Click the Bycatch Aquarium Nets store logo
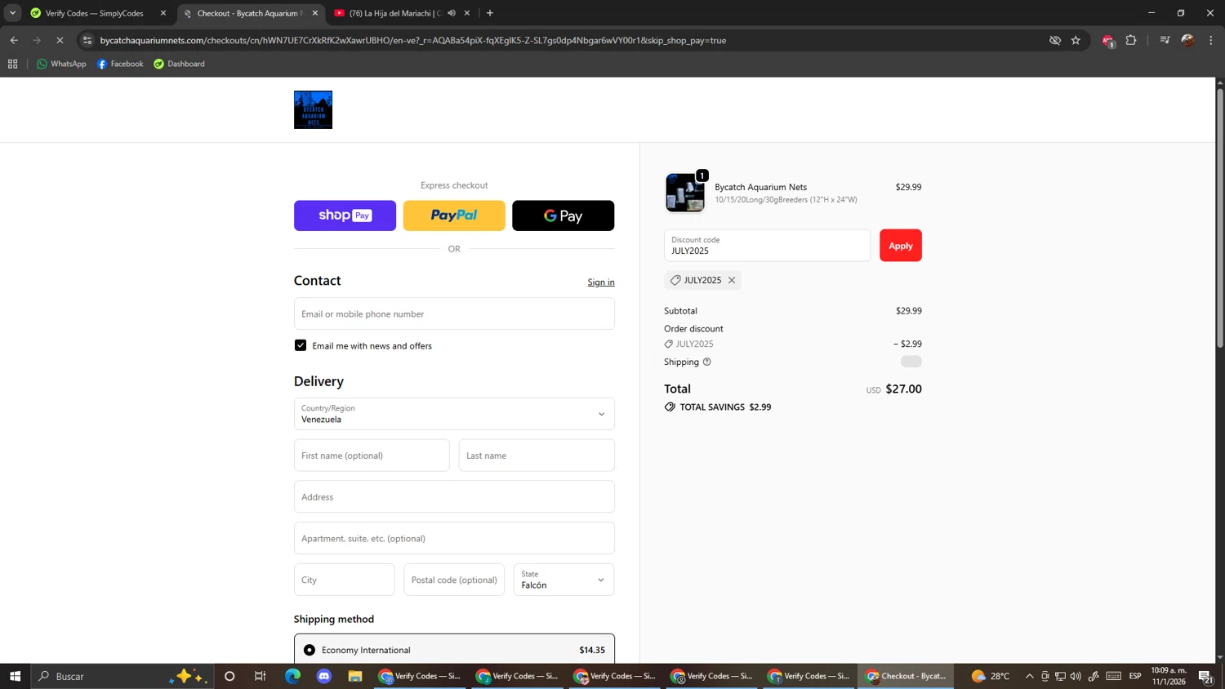This screenshot has height=689, width=1225. (x=313, y=109)
